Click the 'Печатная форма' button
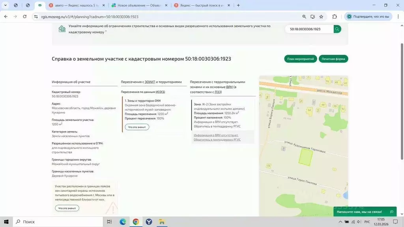 tap(333, 58)
